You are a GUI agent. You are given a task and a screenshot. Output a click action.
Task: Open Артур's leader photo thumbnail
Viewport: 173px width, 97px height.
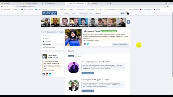pyautogui.click(x=46, y=22)
